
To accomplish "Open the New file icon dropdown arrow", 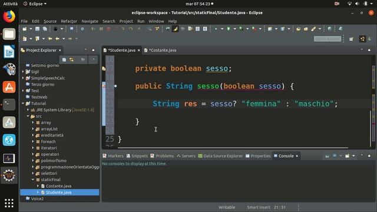I will [x=31, y=29].
